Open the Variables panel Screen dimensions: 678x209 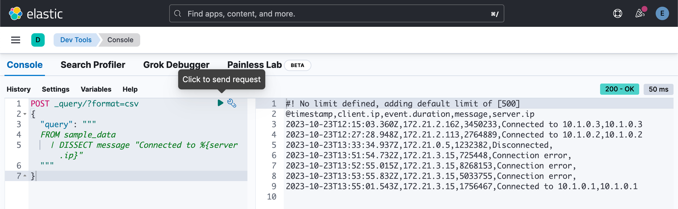[x=96, y=89]
